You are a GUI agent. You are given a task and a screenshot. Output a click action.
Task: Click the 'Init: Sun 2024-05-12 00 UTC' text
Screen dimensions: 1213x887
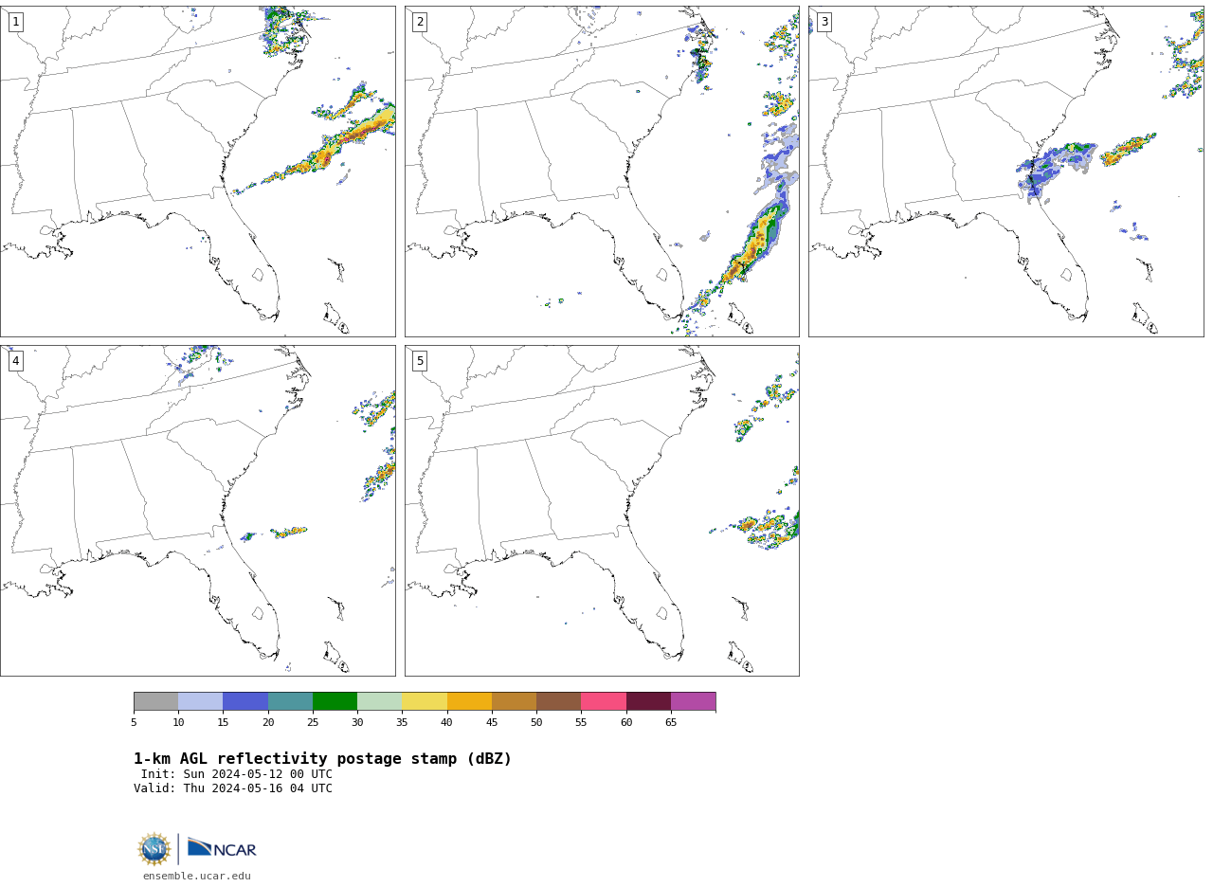click(237, 774)
